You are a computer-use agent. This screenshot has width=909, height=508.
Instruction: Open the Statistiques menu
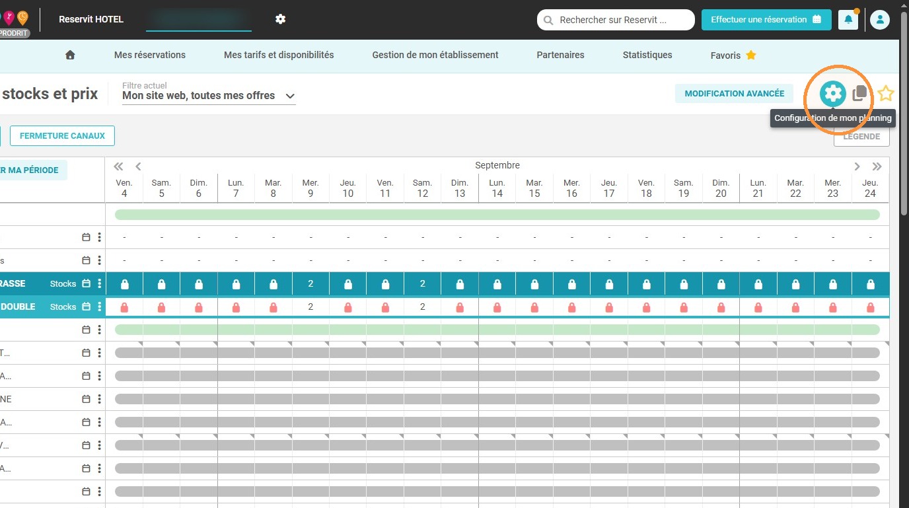click(x=647, y=55)
